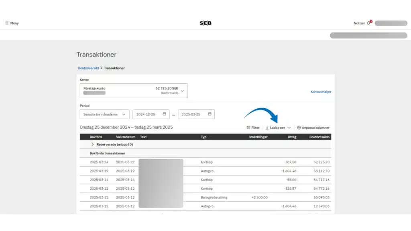Click the Bokförda transaktioner section heading
The height and width of the screenshot is (231, 411).
107,153
